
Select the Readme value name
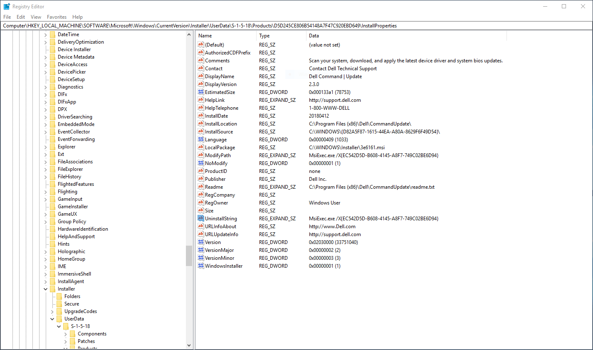point(214,187)
